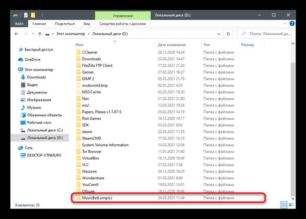
Task: Select 'Рабочий стол' in sidebar
Action: click(39, 123)
